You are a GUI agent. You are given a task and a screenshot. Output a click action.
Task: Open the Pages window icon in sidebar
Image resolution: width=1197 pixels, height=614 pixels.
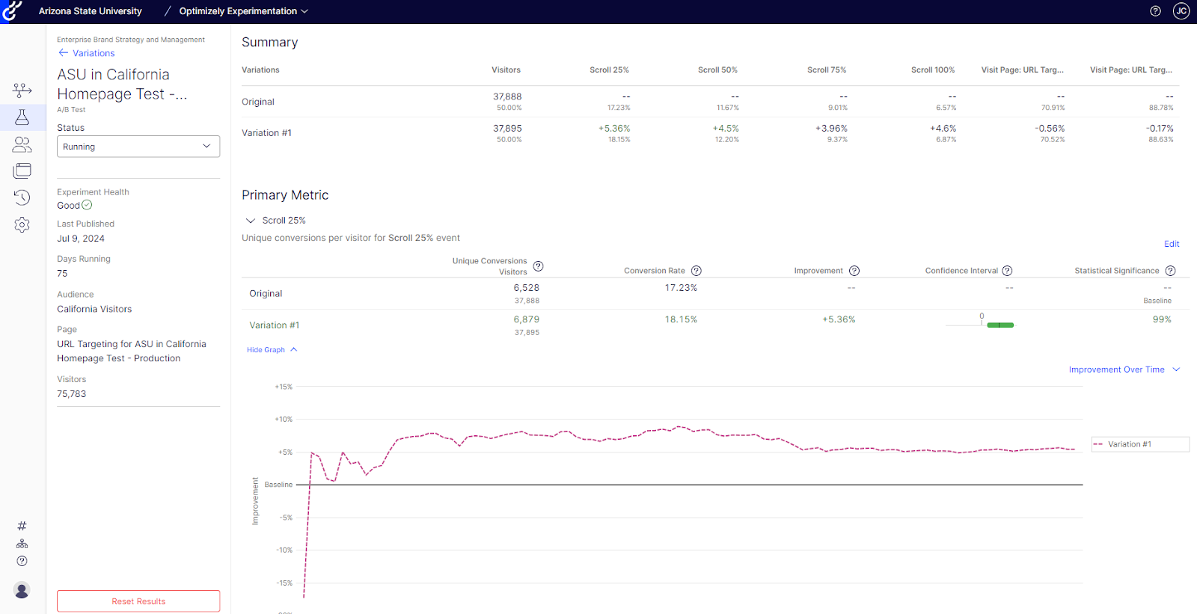pos(22,171)
